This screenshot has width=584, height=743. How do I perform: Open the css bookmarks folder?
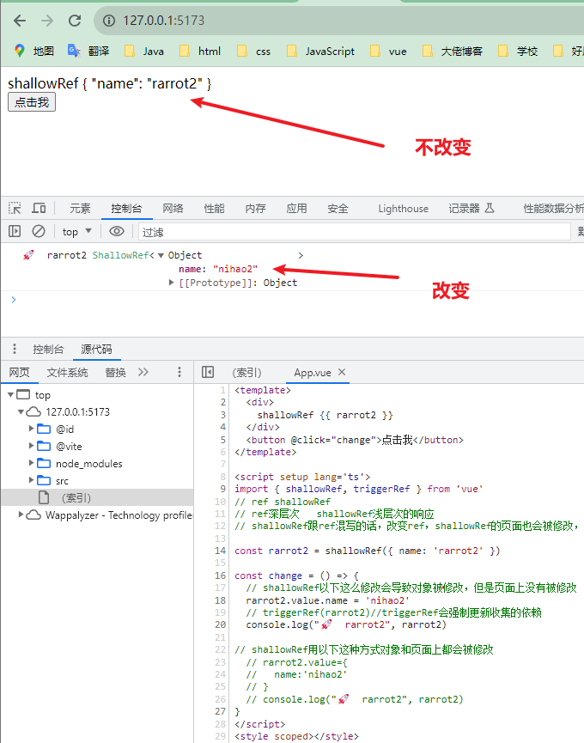click(254, 52)
